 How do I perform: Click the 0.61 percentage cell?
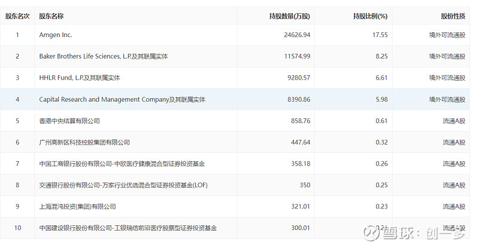[x=381, y=121]
